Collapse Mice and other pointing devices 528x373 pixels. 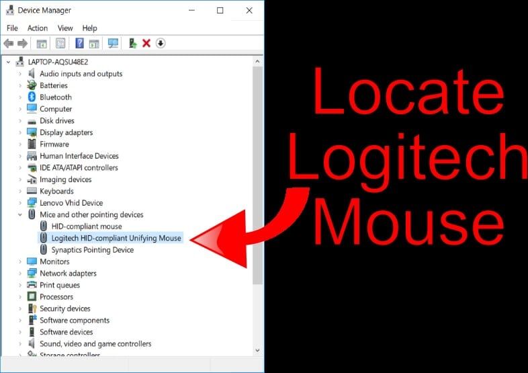20,214
